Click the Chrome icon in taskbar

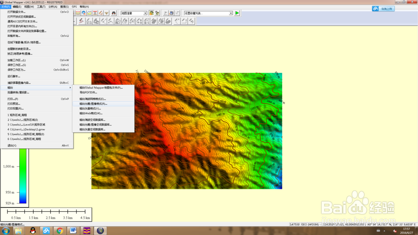click(60, 231)
